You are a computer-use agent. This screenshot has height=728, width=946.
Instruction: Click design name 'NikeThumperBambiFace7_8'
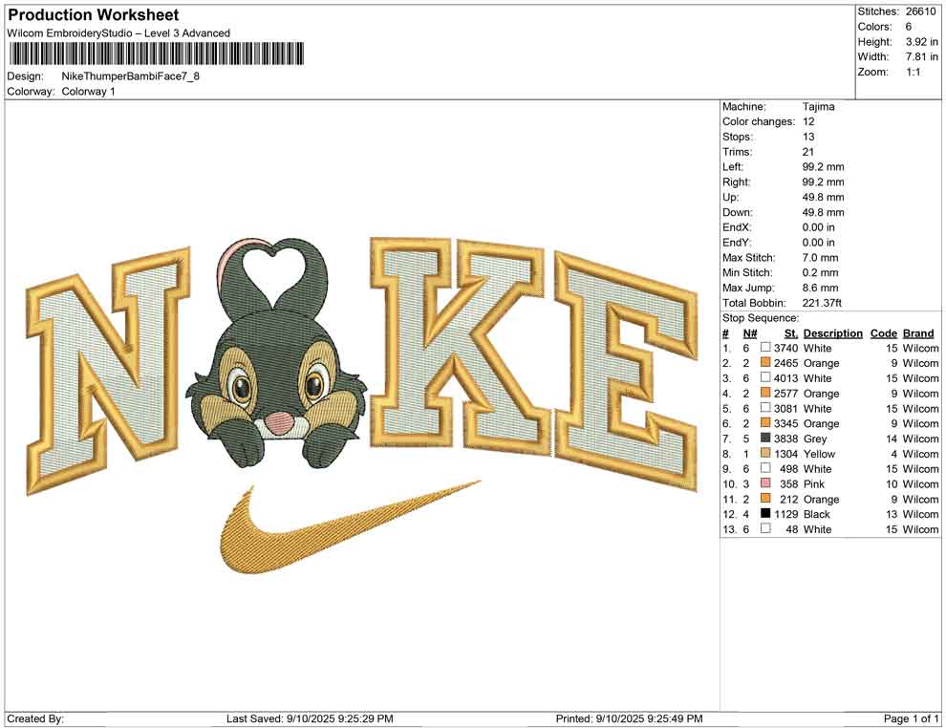click(x=130, y=76)
